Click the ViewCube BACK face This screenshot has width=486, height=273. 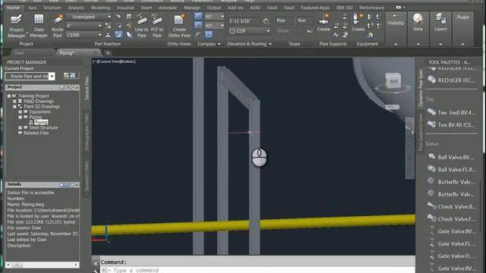tap(393, 81)
